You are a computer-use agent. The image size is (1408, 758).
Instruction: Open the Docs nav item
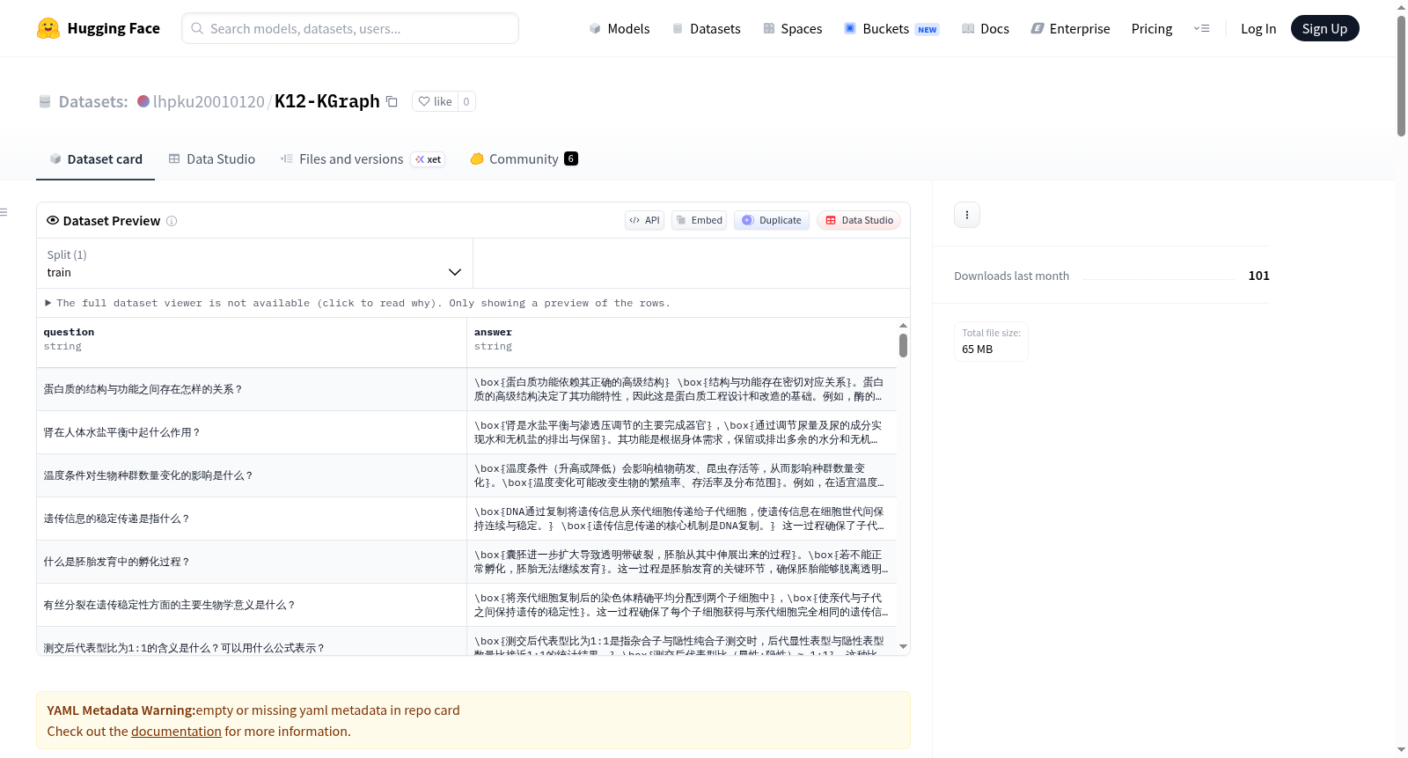tap(986, 28)
